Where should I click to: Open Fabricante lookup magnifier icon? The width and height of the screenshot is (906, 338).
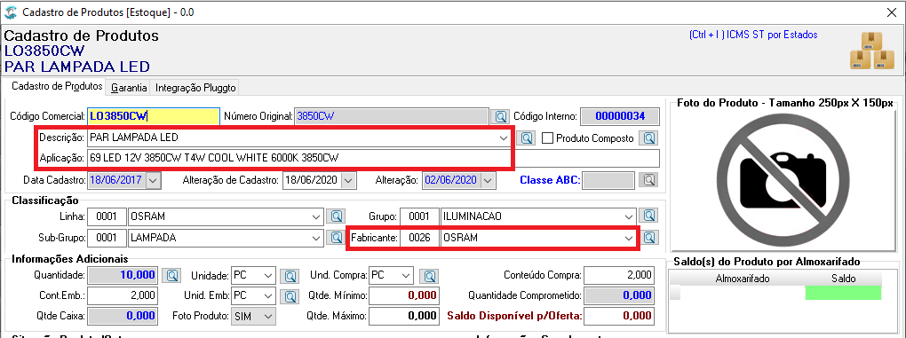[650, 237]
